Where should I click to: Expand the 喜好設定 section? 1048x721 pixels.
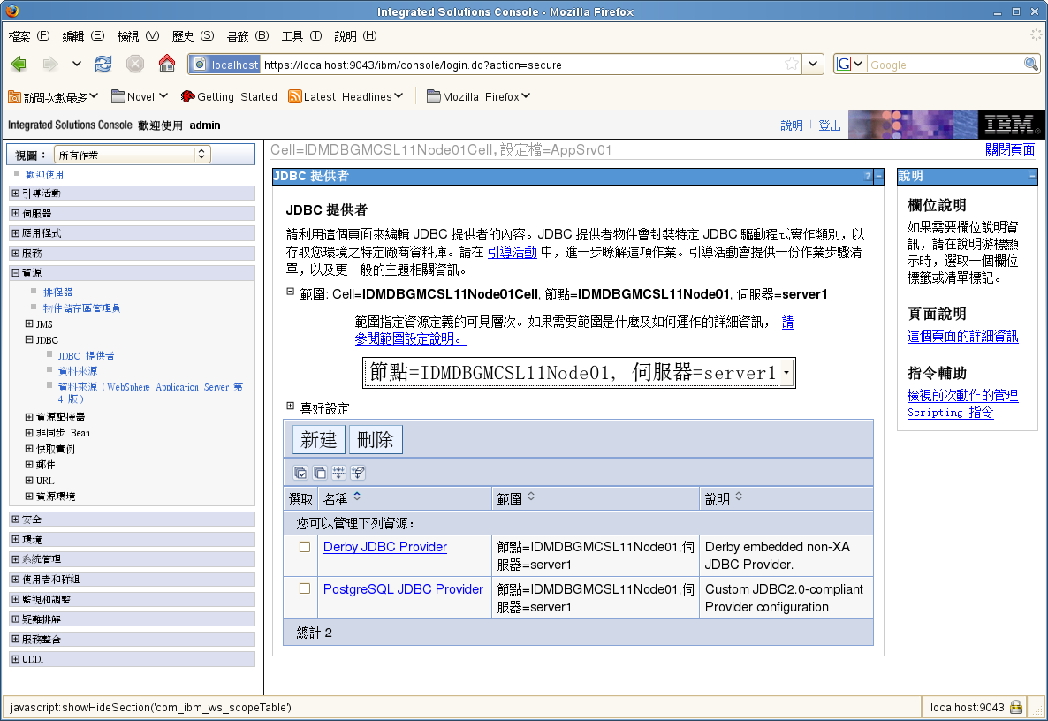[290, 406]
